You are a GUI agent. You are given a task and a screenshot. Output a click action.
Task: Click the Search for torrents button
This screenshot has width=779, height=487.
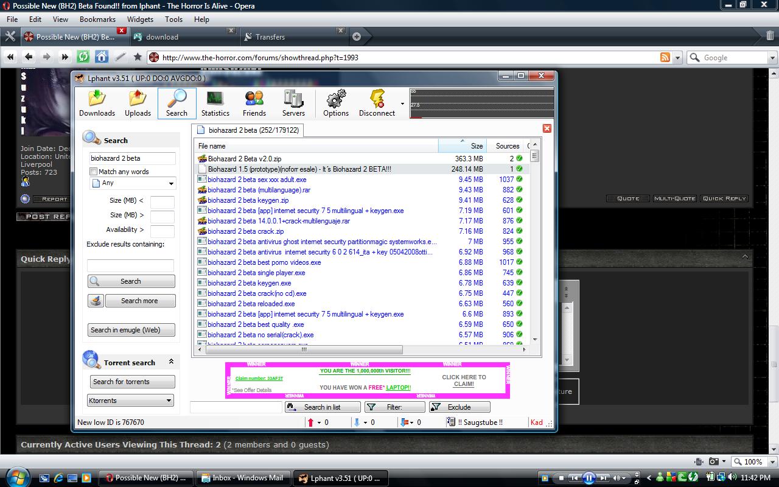pos(131,382)
